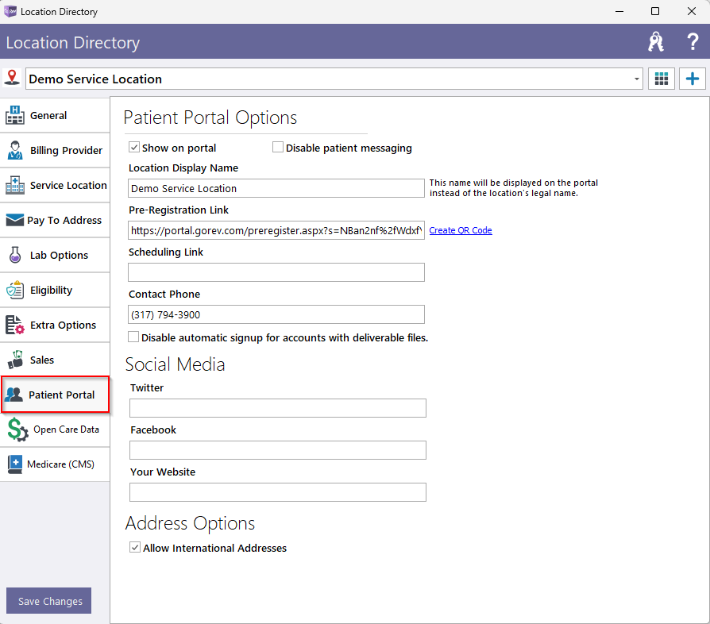The width and height of the screenshot is (710, 624).
Task: Maximize the Location Directory window
Action: [654, 11]
